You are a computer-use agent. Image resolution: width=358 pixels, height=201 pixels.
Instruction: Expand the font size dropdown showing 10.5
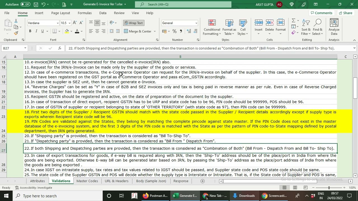tap(69, 23)
